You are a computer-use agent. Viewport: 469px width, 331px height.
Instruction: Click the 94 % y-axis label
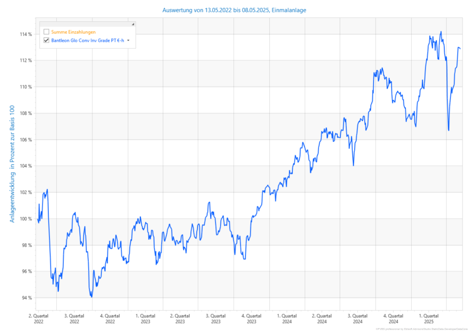(26, 298)
